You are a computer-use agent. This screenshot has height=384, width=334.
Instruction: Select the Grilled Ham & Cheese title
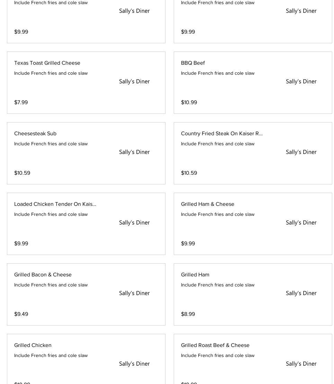click(208, 204)
